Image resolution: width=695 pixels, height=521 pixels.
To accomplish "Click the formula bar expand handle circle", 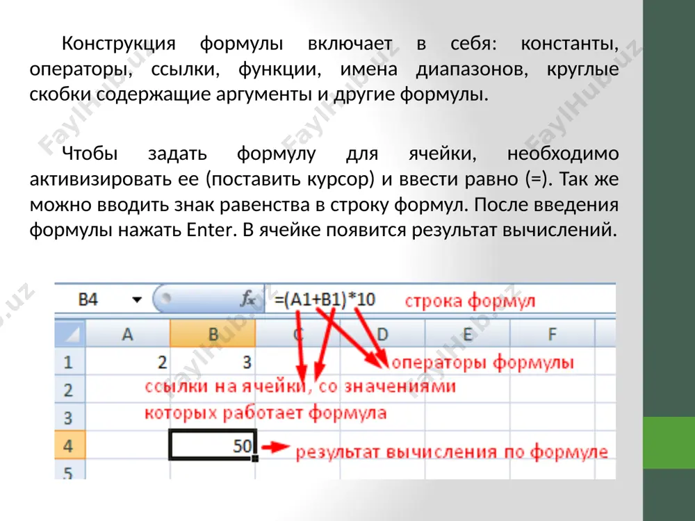I will [166, 298].
